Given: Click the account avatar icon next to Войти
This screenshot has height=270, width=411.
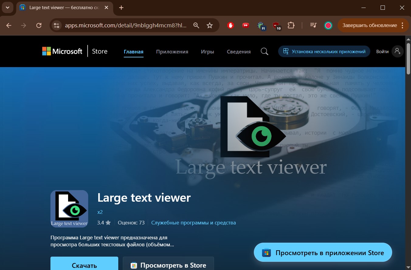Looking at the screenshot, I should coord(397,52).
